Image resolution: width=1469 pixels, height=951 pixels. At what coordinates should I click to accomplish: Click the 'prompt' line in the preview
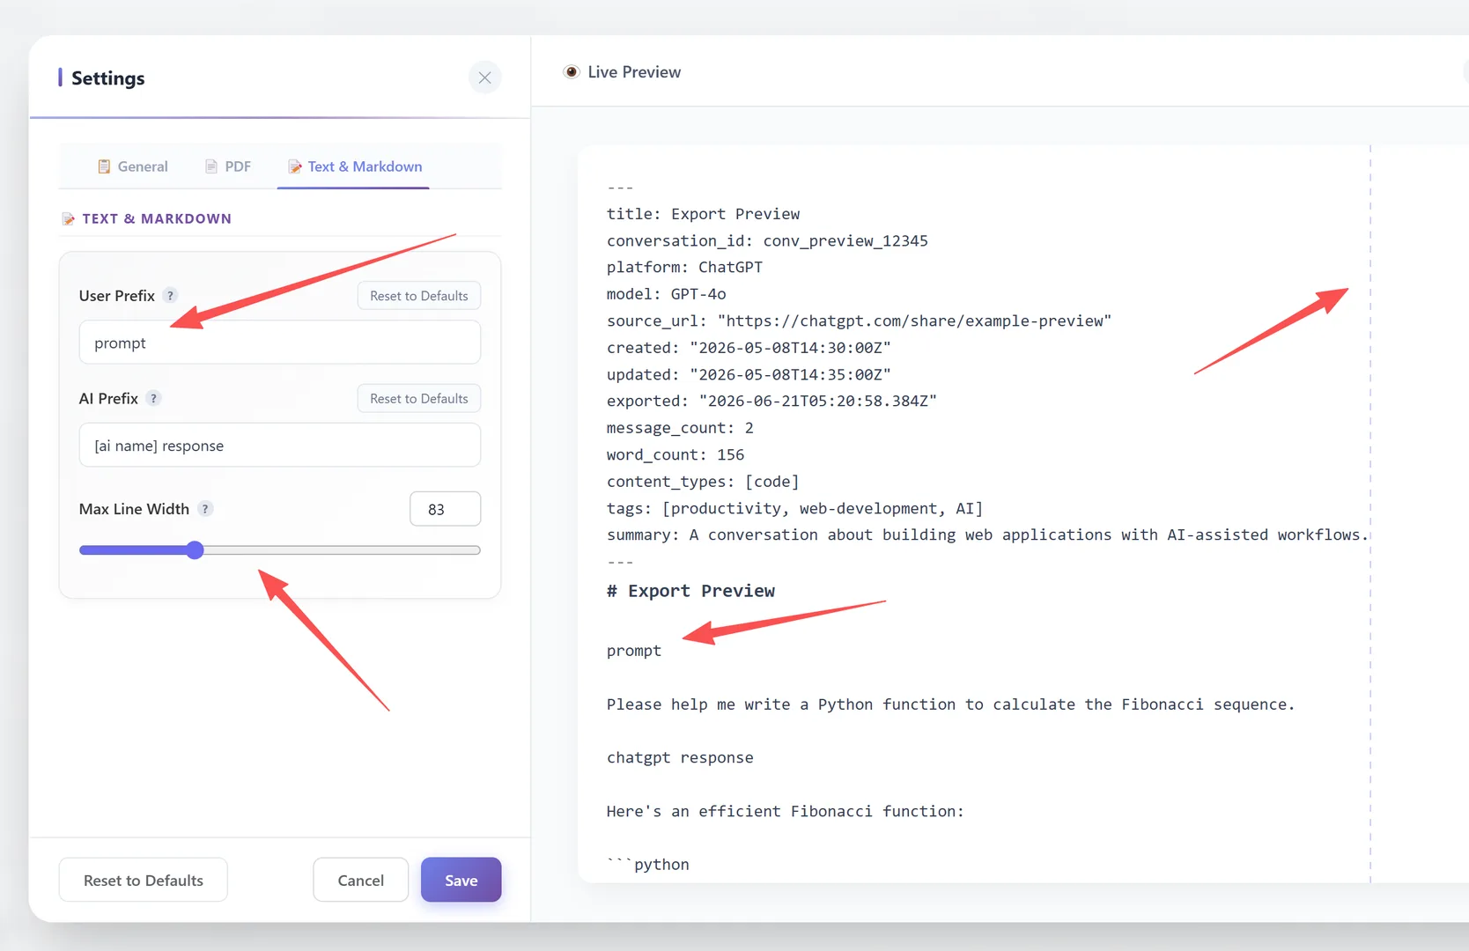pyautogui.click(x=633, y=651)
